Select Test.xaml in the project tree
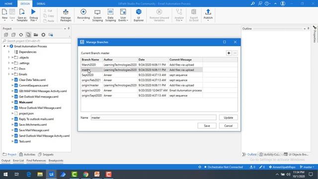The image size is (318, 179). [x=25, y=141]
